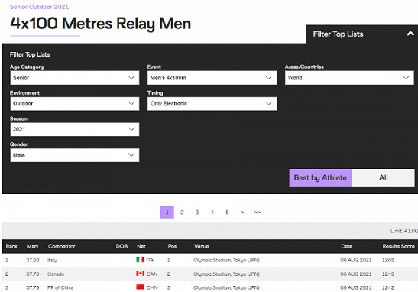Click the results score 1242
The height and width of the screenshot is (292, 418).
point(388,287)
